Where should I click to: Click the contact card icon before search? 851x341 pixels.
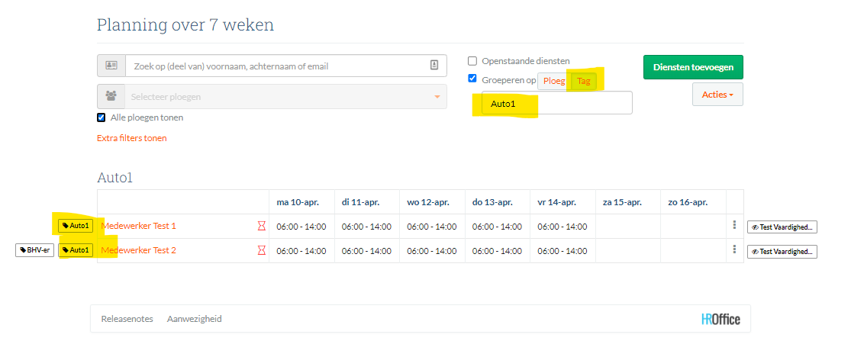(x=111, y=66)
